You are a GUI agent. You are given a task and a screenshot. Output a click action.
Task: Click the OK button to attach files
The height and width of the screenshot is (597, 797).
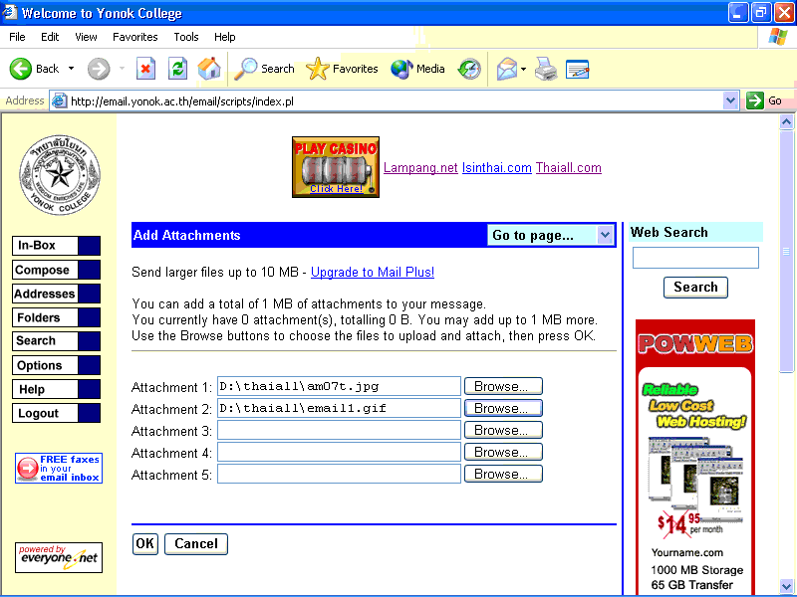coord(145,543)
